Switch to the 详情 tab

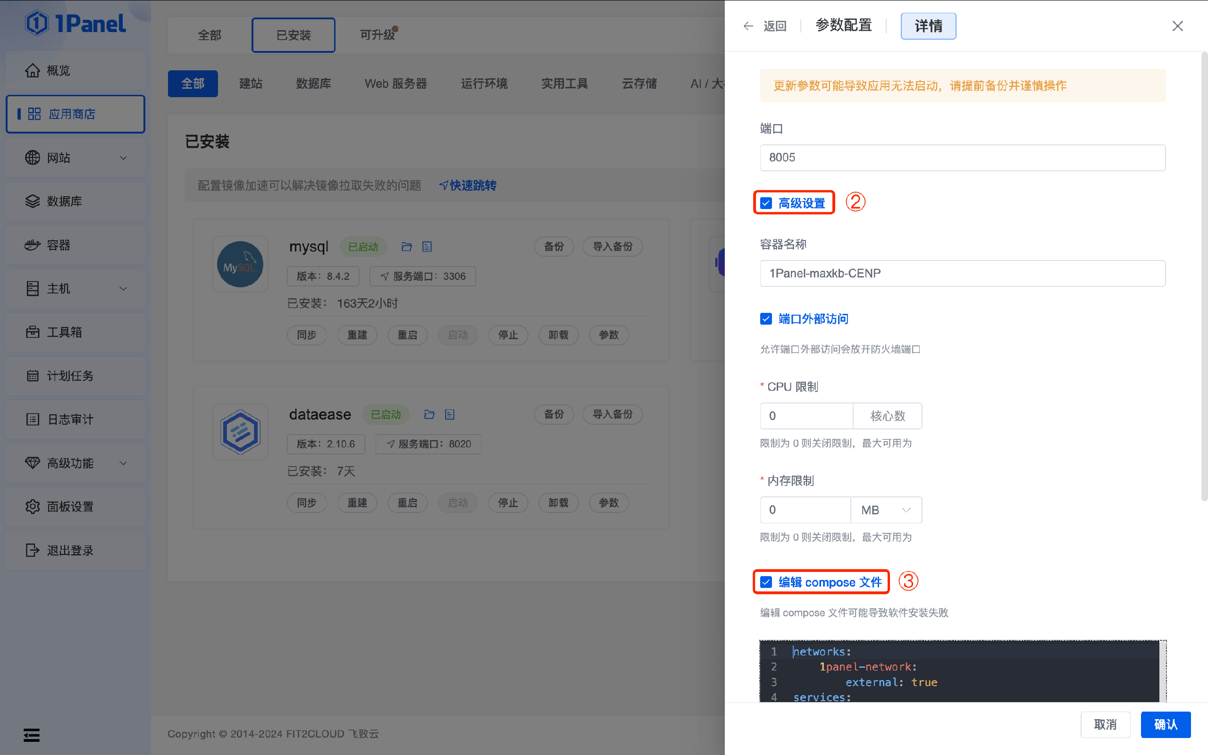(928, 26)
